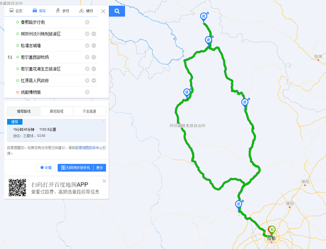Choose the 不走高速 route option
326x249 pixels.
[90, 111]
